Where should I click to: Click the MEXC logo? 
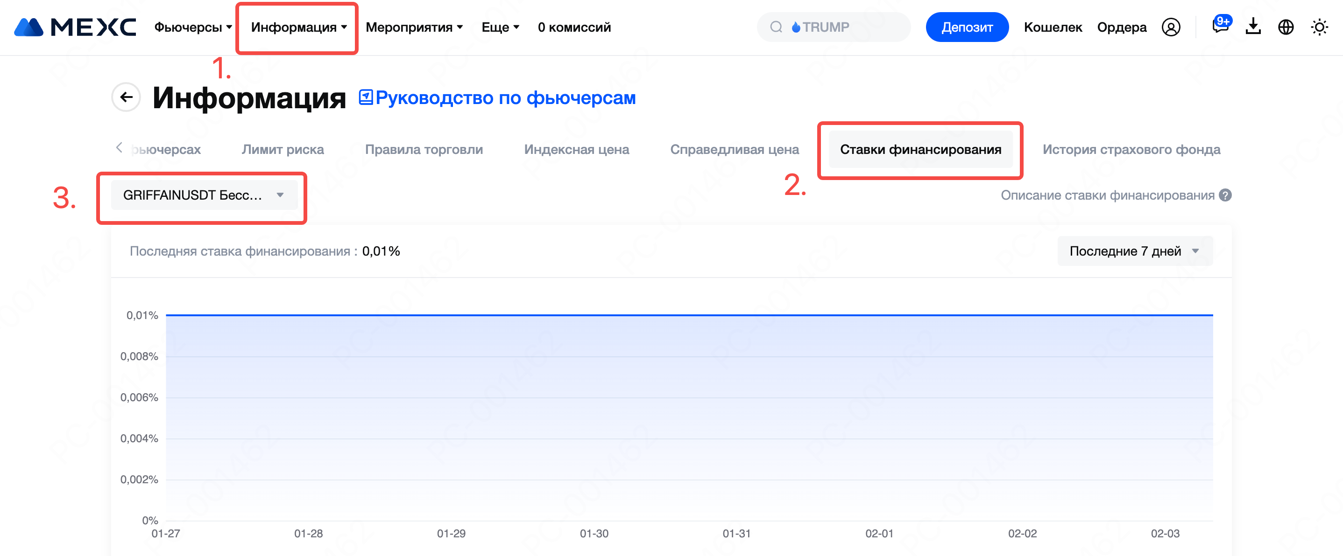coord(75,27)
